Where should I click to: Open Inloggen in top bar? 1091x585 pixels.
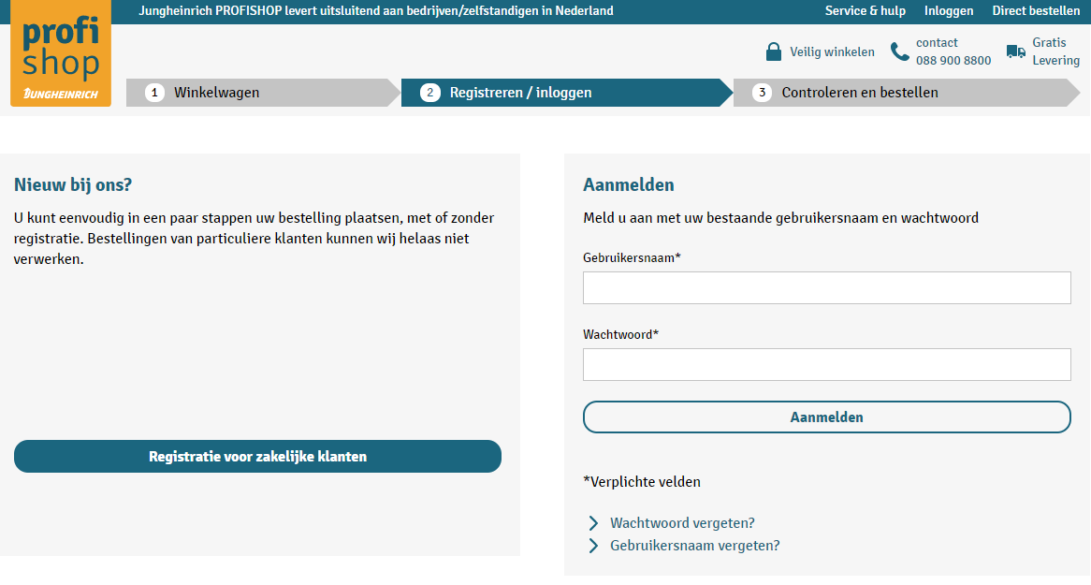pos(949,11)
